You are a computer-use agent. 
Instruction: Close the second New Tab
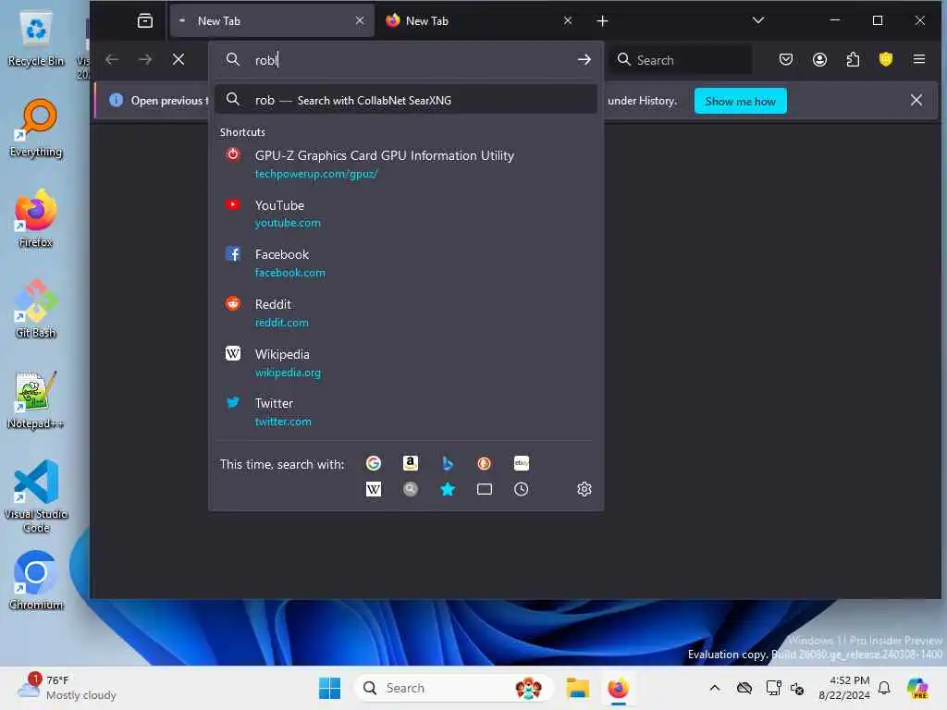(x=568, y=20)
